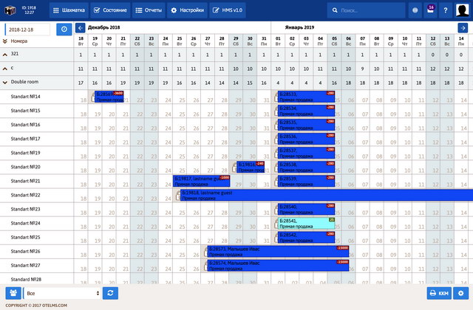The height and width of the screenshot is (310, 473).
Task: Click the date field 2018-12-18
Action: point(28,30)
